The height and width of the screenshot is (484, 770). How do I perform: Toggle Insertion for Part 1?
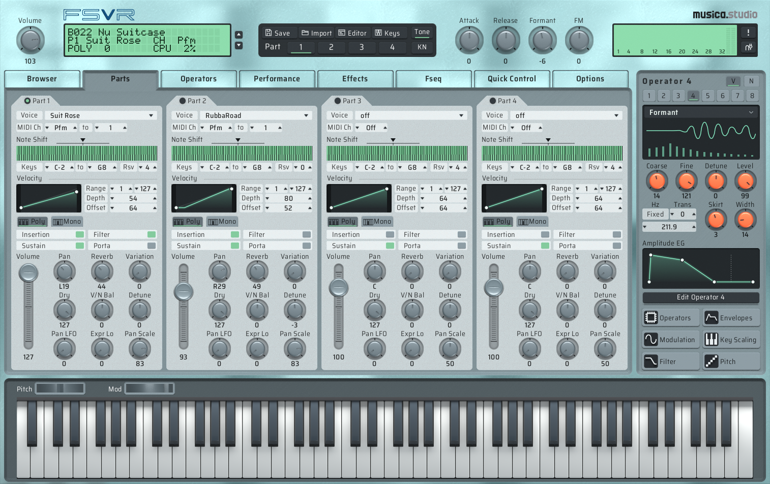(x=51, y=234)
